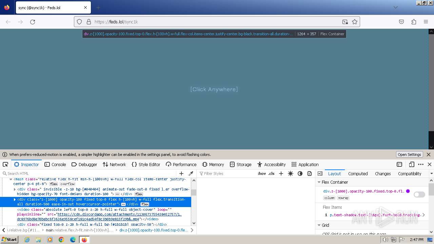Select flex container div.z-[1000] link
This screenshot has height=244, width=434.
coord(363,191)
